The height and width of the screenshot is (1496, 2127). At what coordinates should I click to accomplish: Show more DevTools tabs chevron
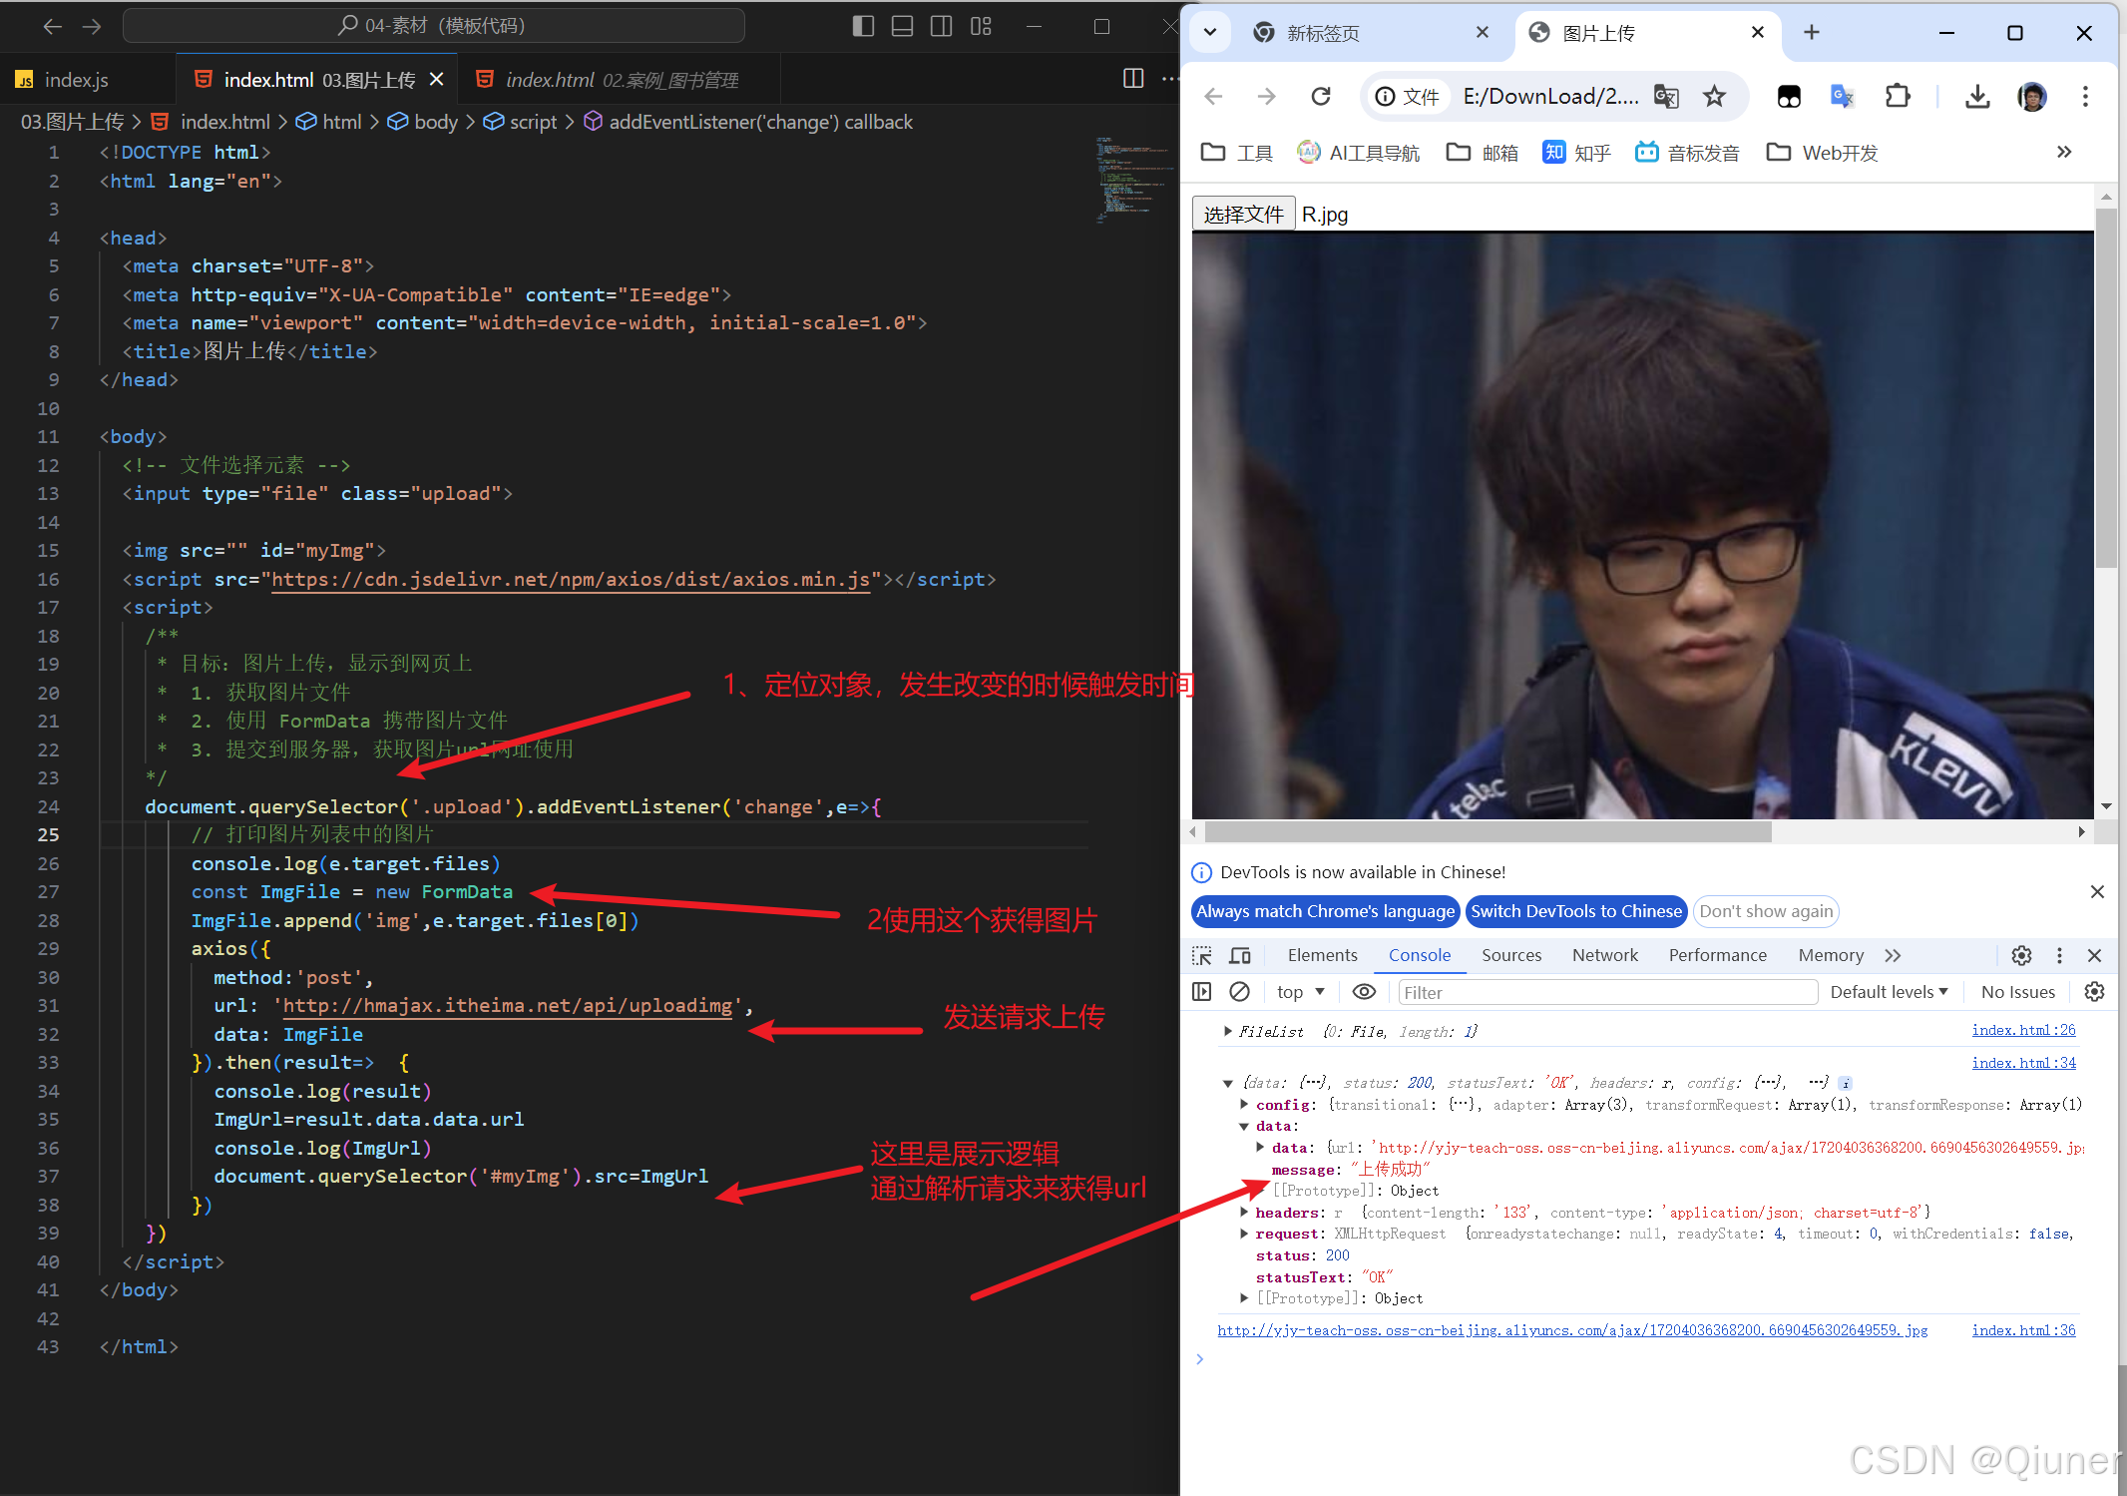1893,956
